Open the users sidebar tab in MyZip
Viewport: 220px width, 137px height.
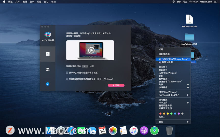tap(48, 69)
